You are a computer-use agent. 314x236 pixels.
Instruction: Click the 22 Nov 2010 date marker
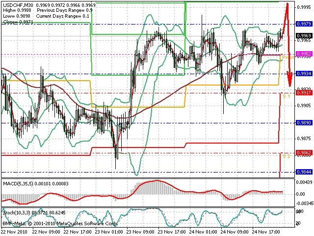pos(15,232)
